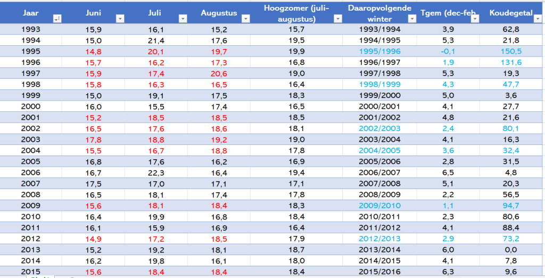Select the 2003 Juni value 17,8
This screenshot has width=545, height=278.
pos(94,140)
